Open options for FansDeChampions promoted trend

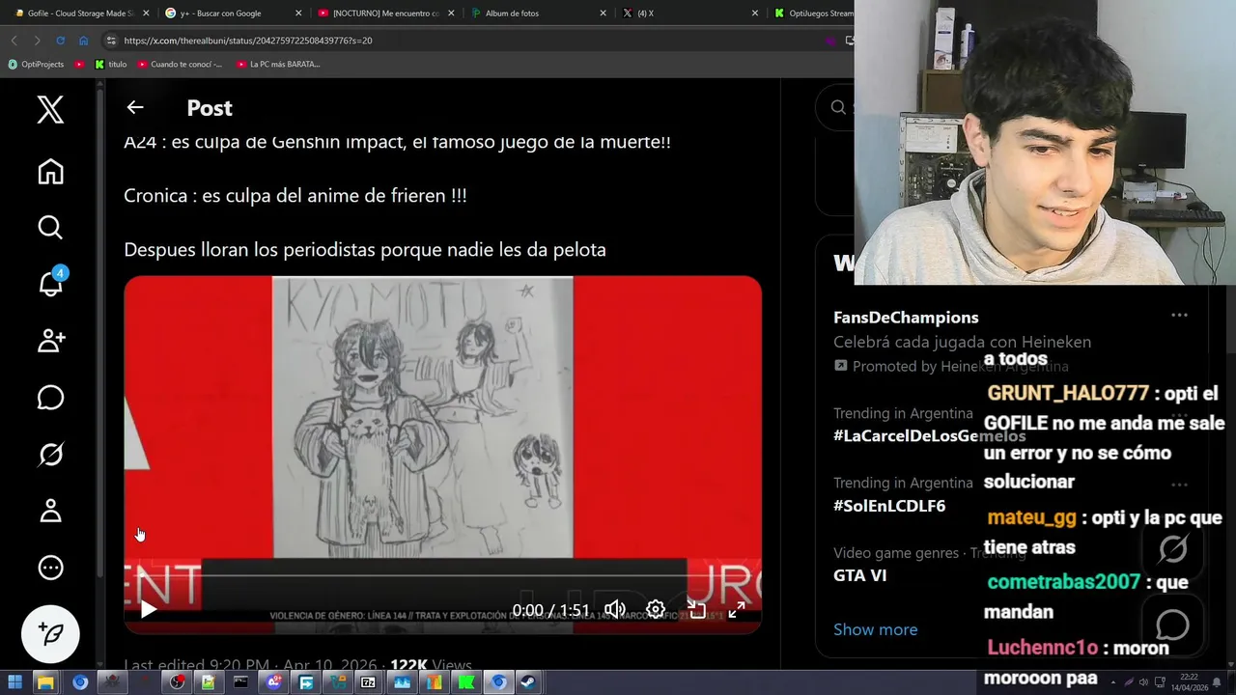[x=1179, y=316]
